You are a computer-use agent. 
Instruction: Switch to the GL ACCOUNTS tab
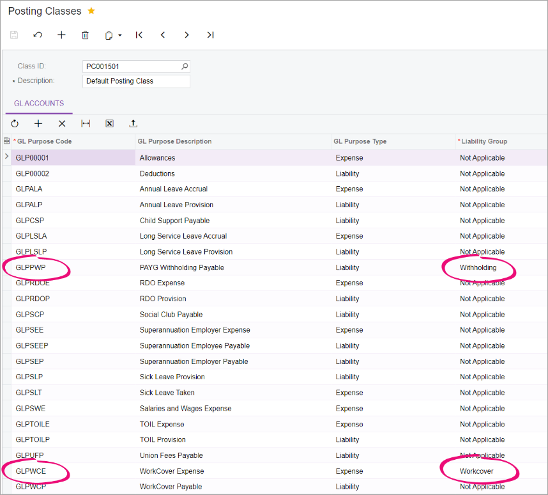pos(38,103)
